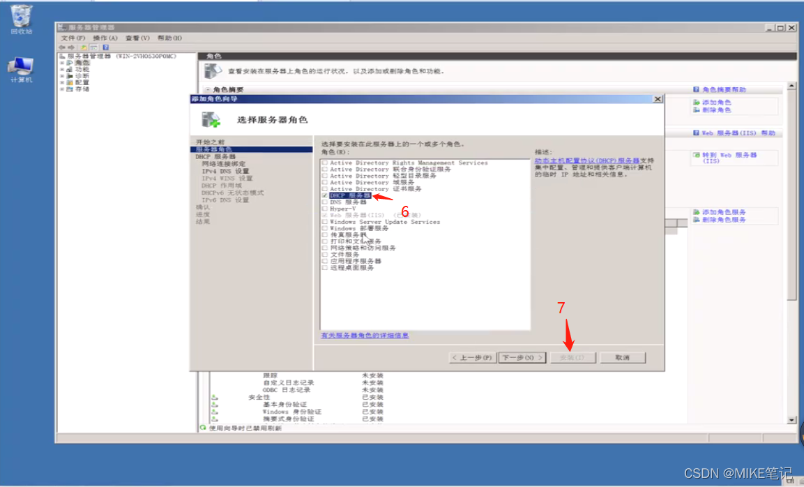Open 有关服务器角色的详细信息 link

(x=365, y=336)
